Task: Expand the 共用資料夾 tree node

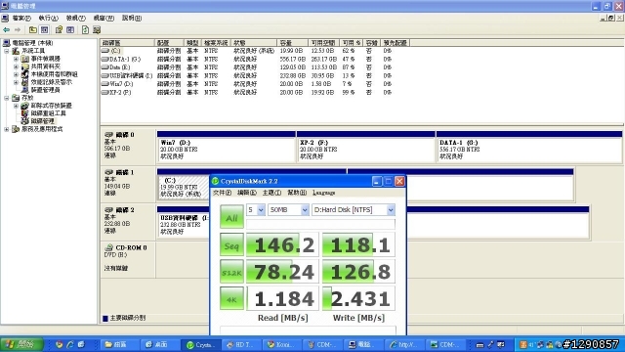Action: 16,66
